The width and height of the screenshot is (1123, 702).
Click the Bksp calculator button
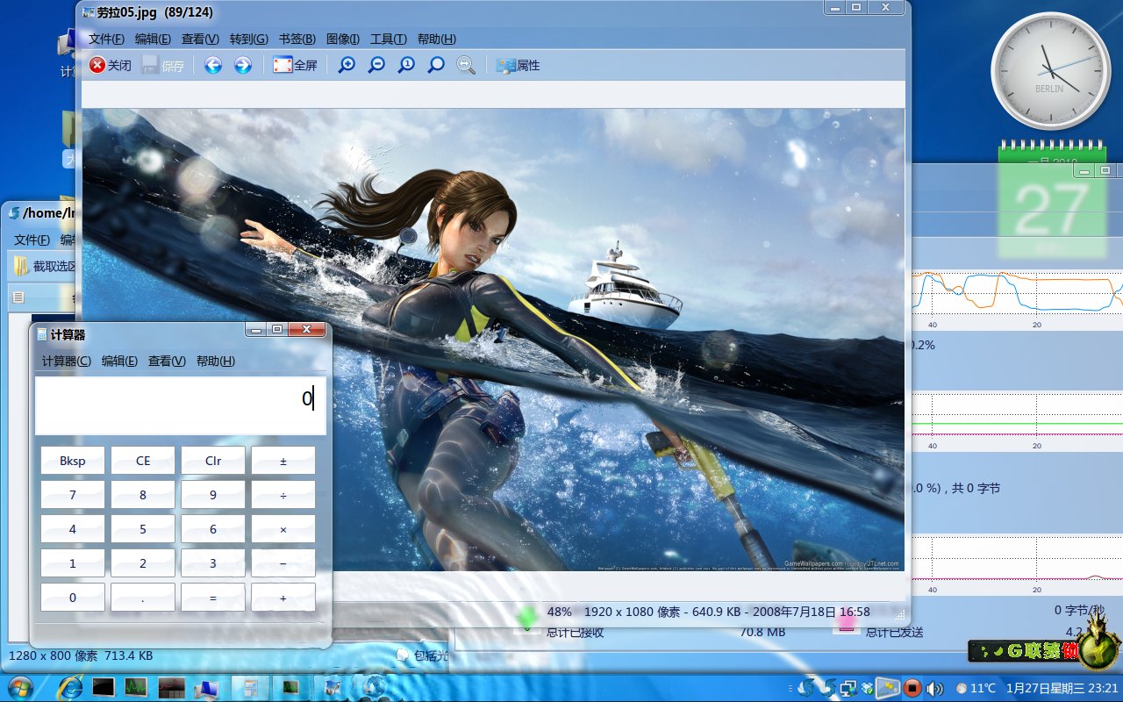[73, 461]
